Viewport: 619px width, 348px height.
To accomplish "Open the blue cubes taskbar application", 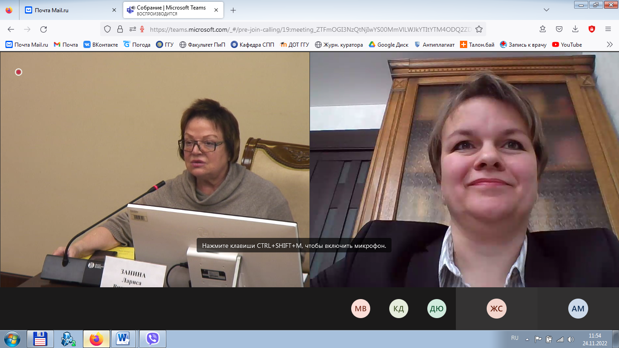I will [x=68, y=339].
